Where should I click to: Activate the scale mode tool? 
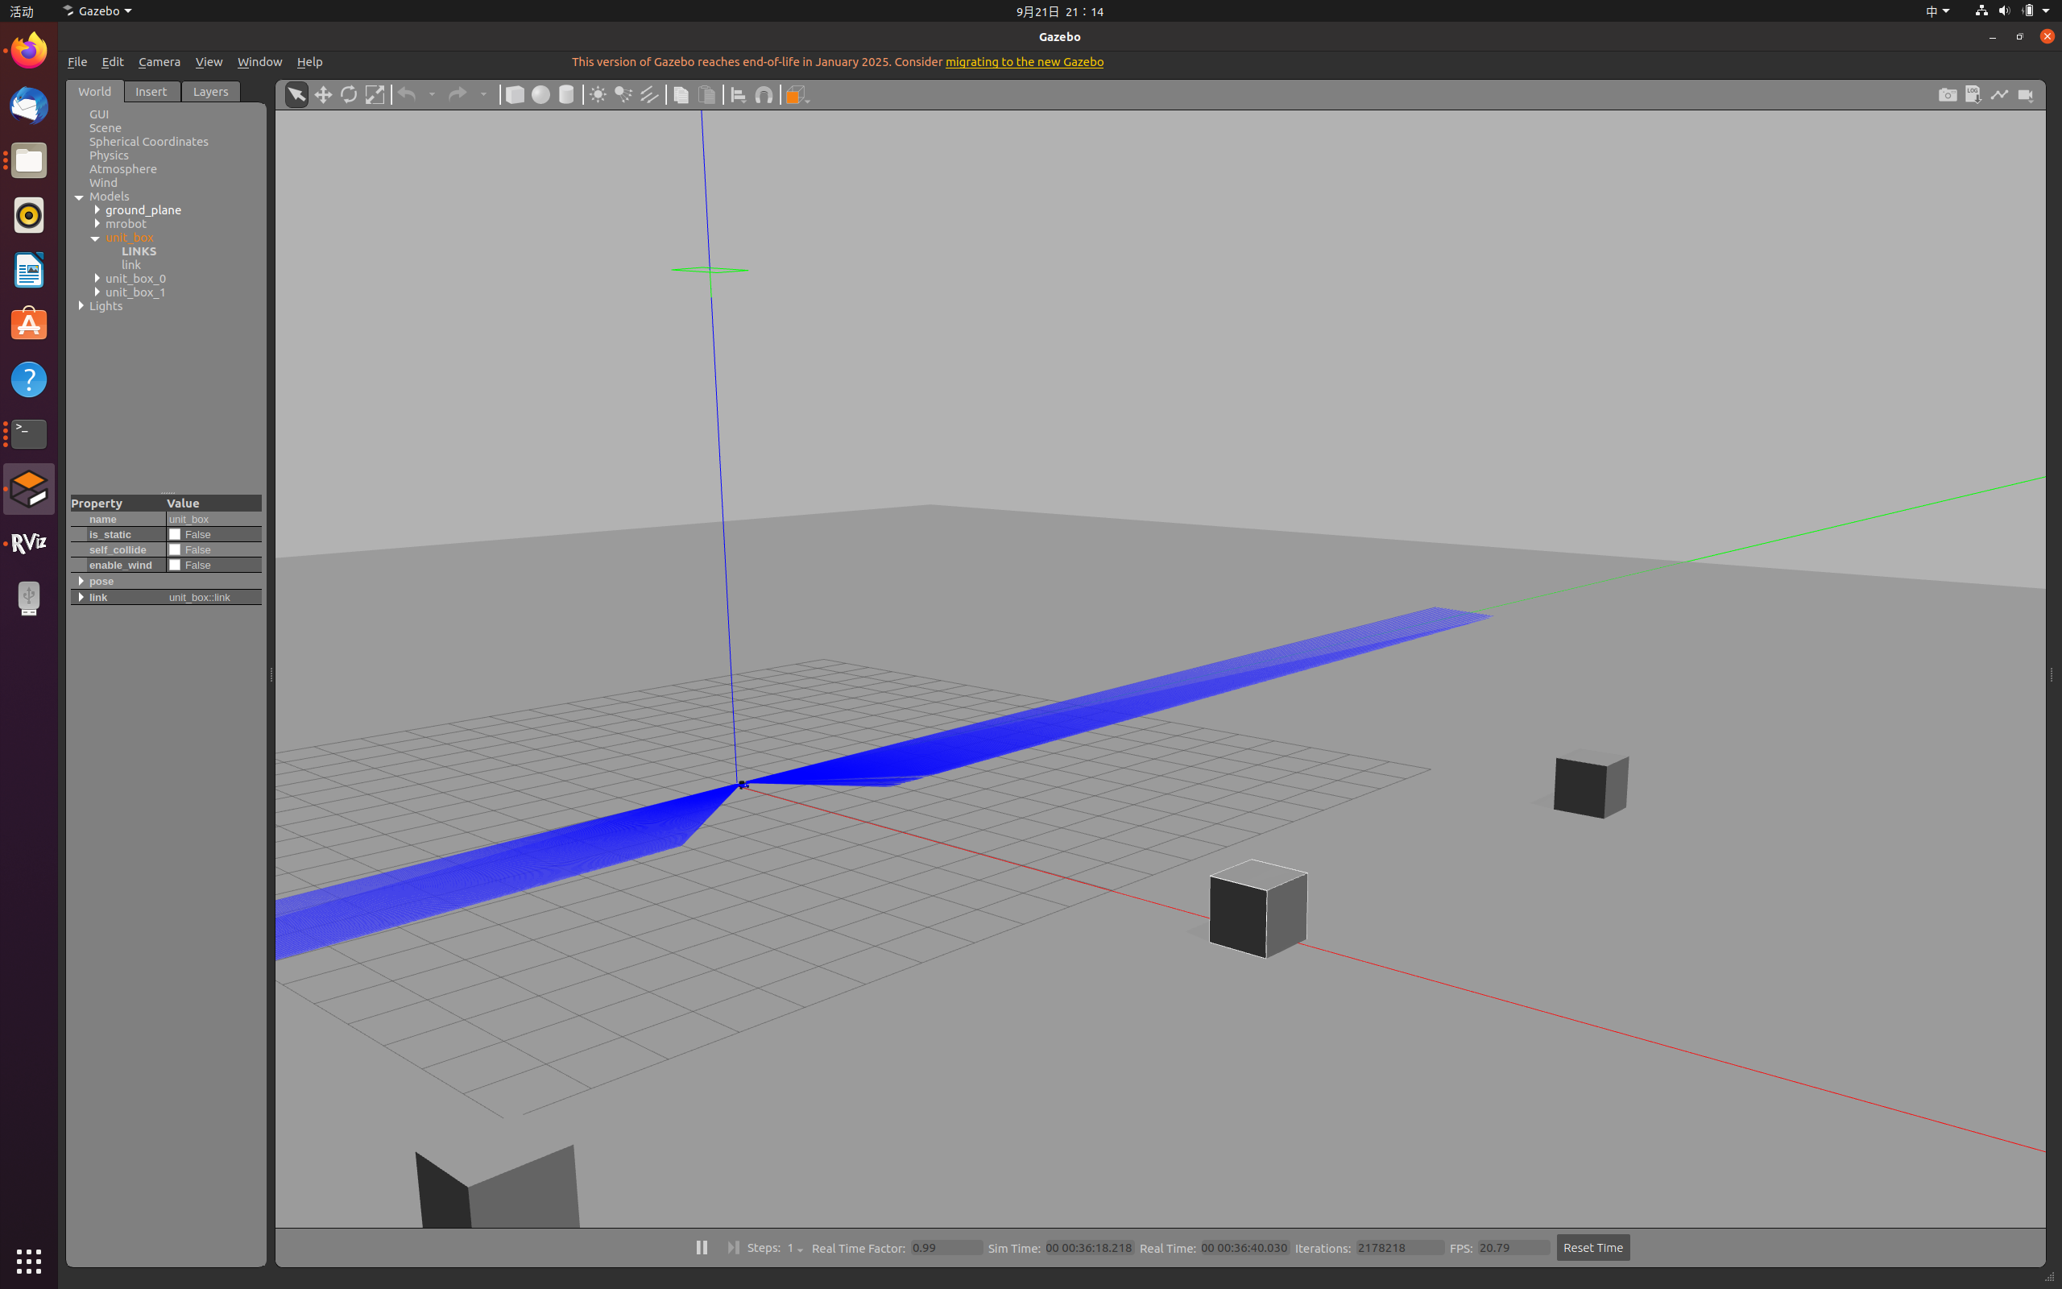(375, 94)
